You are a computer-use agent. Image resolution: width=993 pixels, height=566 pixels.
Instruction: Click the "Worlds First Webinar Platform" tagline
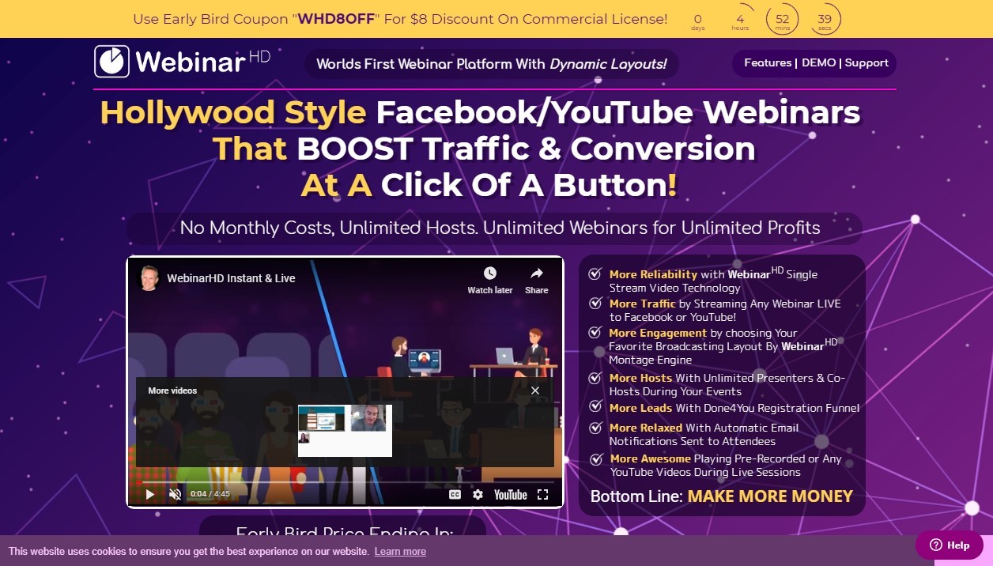click(491, 64)
